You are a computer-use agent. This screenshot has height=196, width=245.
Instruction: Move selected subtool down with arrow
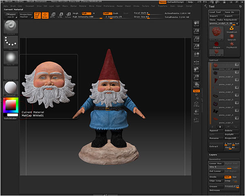[x=220, y=127]
